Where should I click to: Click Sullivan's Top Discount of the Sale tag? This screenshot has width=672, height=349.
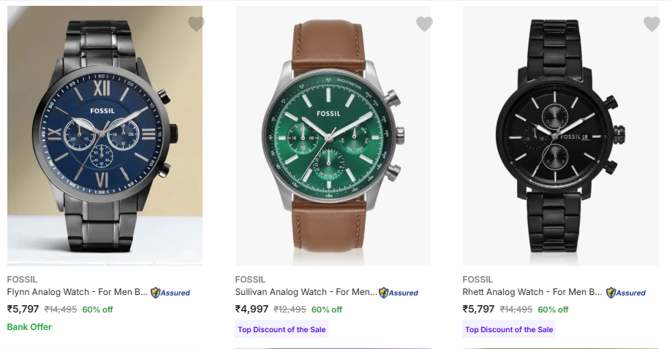282,329
